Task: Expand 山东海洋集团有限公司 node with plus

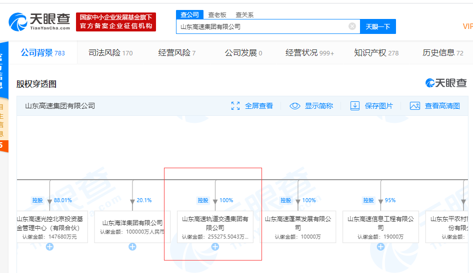Action: point(132,247)
